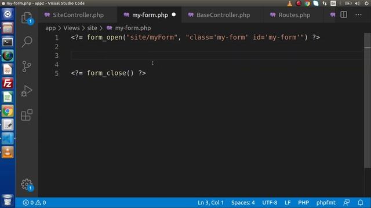Open notifications bell in status bar
Screen dimensions: 371x208
pos(361,203)
